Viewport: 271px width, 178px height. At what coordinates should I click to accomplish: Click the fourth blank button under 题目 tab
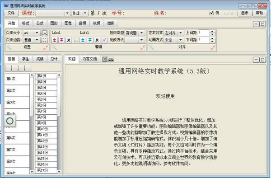click(28, 68)
